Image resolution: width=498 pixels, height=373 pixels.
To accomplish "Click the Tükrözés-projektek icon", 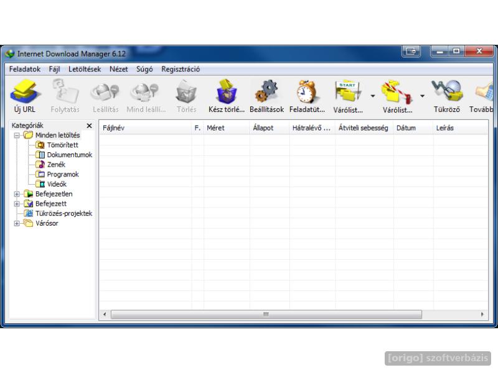I will pos(28,213).
